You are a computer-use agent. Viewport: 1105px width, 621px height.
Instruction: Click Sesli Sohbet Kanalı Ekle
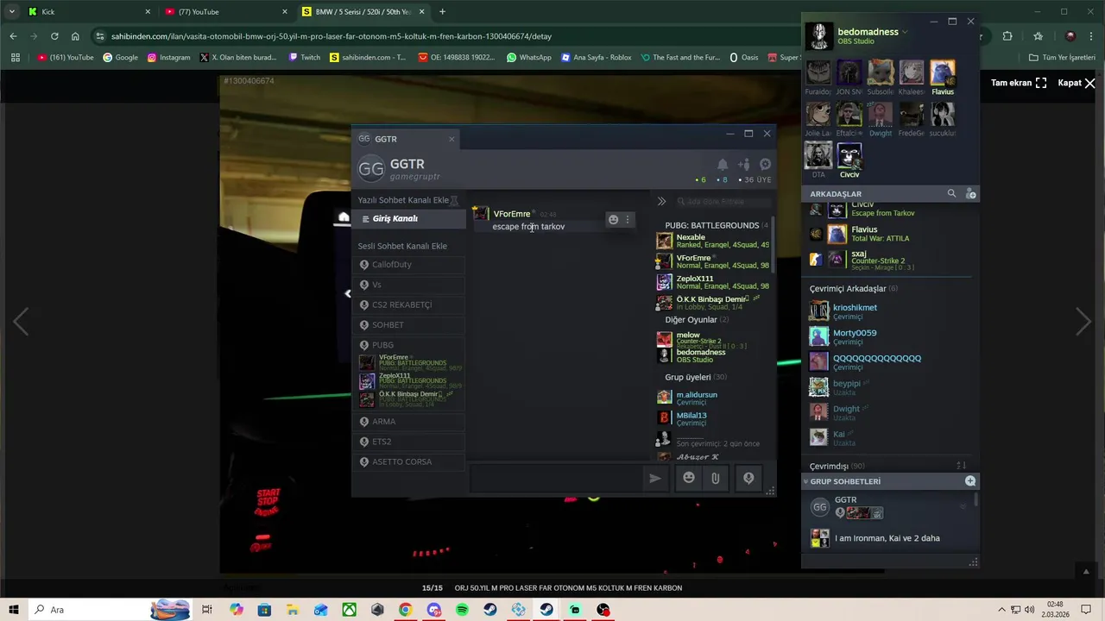coord(402,246)
